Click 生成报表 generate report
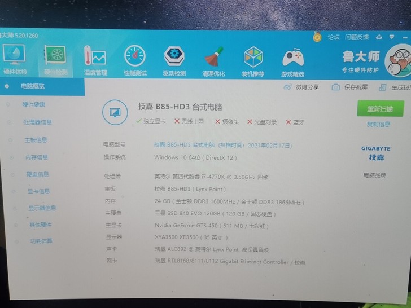411x308 pixels. [395, 87]
